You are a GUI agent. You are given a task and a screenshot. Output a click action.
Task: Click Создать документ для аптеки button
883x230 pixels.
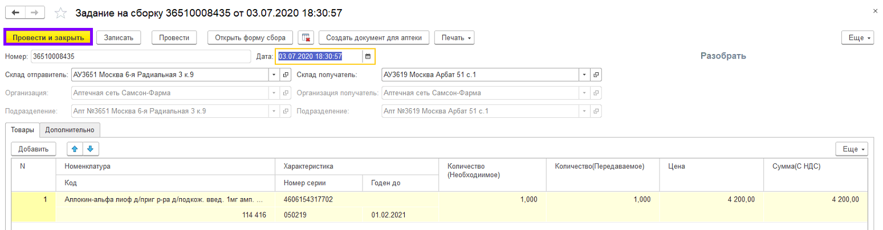click(373, 38)
